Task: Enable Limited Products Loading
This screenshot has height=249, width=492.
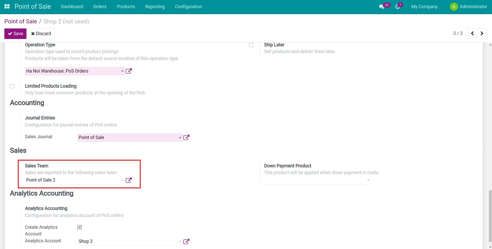Action: point(12,86)
